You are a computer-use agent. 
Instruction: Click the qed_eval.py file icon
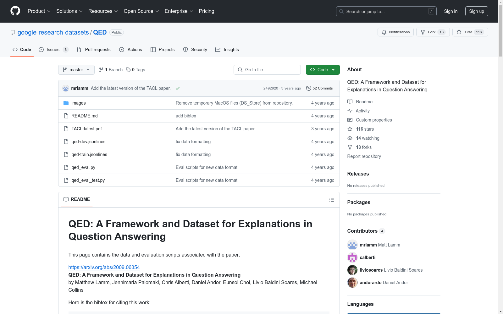point(66,167)
